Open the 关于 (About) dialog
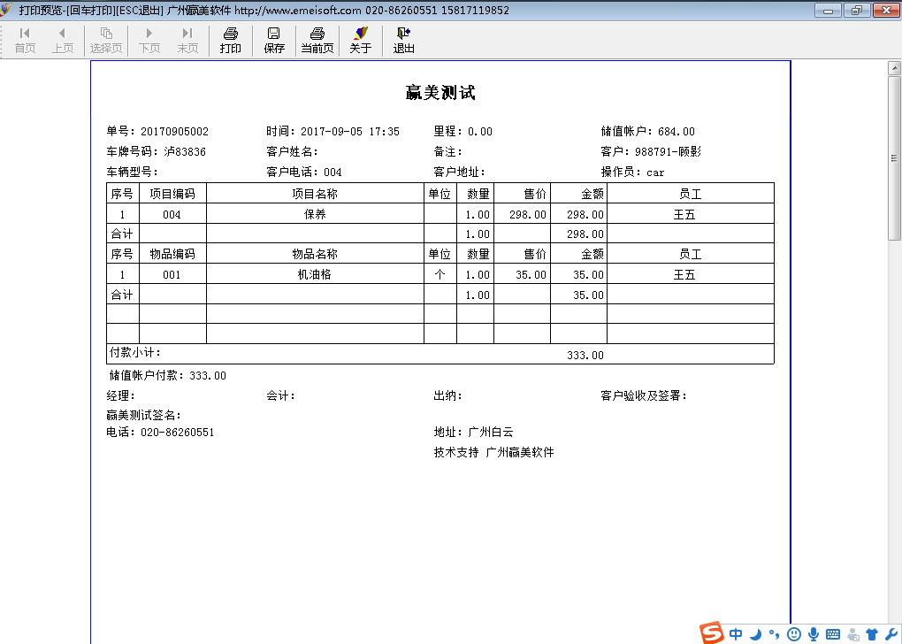This screenshot has height=644, width=902. [360, 40]
